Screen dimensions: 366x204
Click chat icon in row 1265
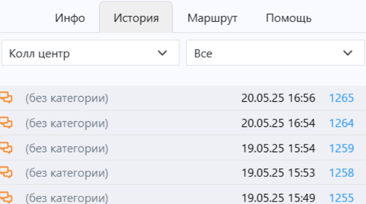tap(6, 97)
